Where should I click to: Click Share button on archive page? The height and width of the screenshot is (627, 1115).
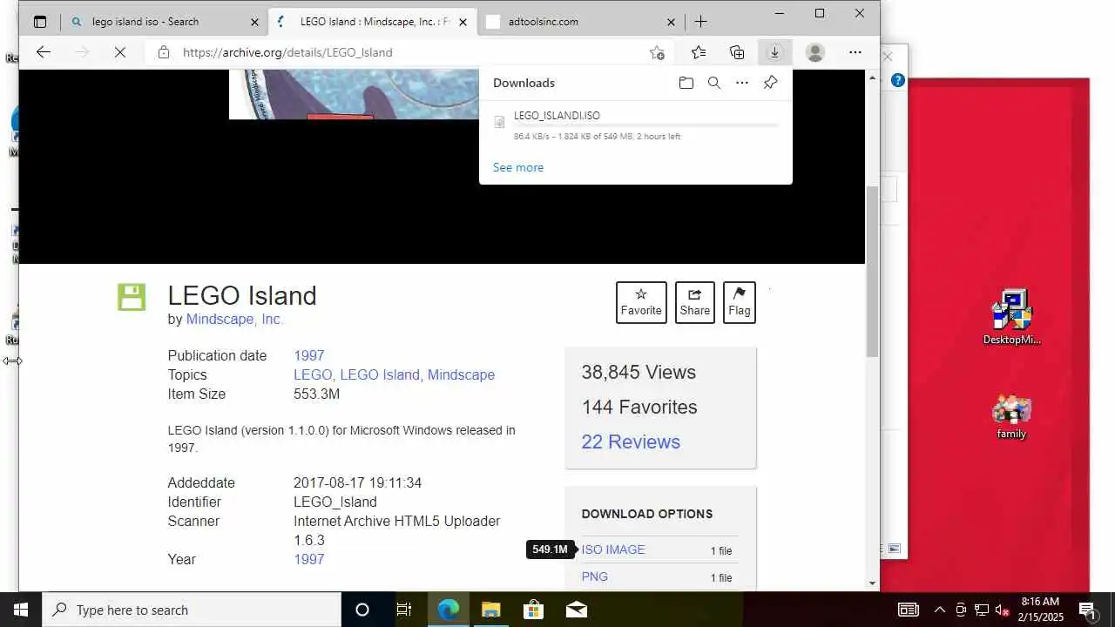coord(695,302)
